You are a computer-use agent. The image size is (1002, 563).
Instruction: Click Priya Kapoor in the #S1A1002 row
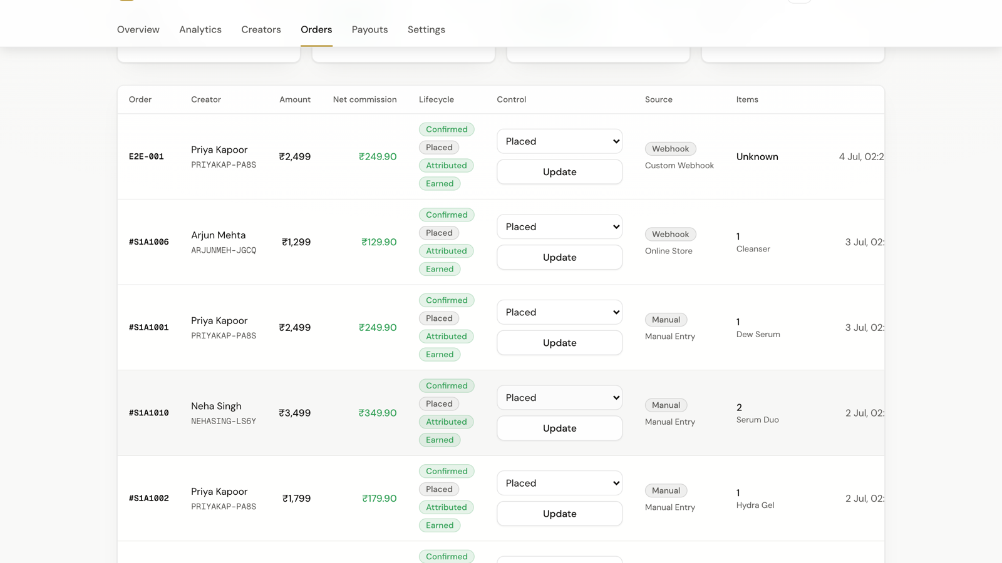coord(219,492)
